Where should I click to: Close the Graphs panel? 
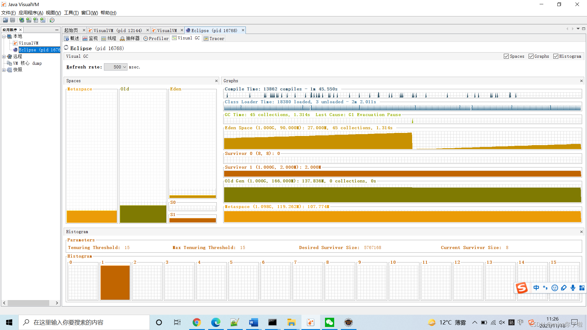coord(581,81)
